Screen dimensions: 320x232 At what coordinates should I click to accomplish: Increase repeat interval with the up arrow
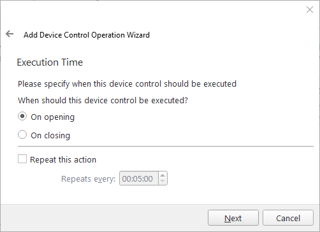(163, 175)
